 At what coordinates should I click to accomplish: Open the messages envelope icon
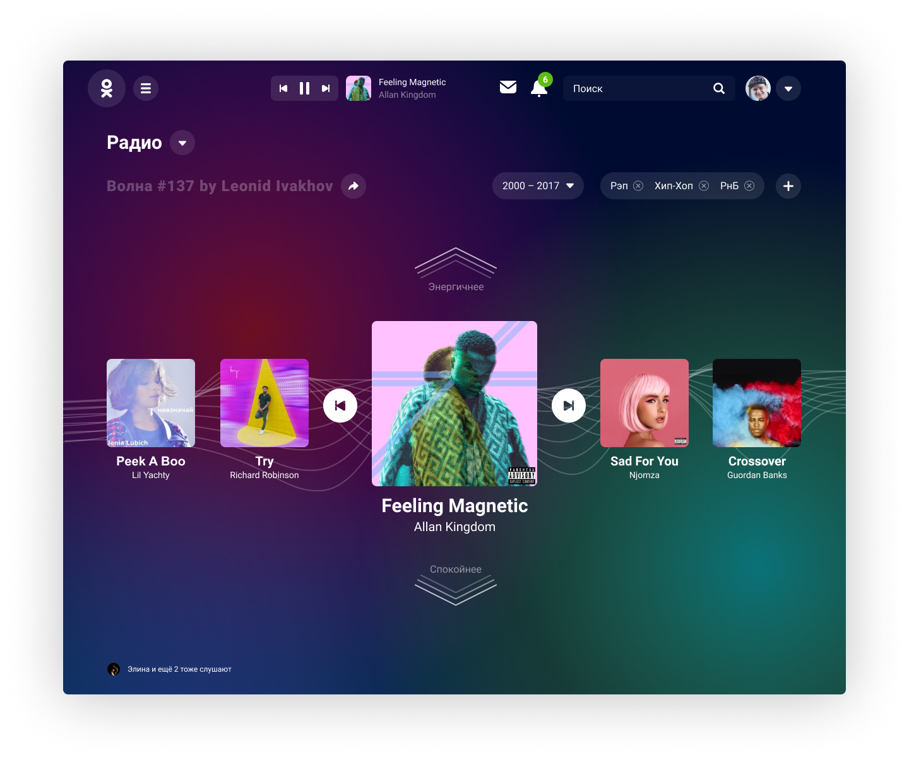click(508, 87)
